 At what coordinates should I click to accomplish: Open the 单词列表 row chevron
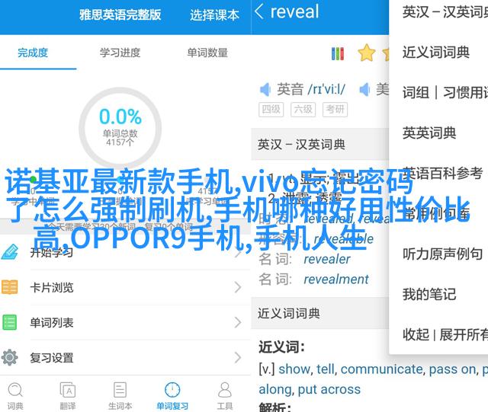point(238,322)
